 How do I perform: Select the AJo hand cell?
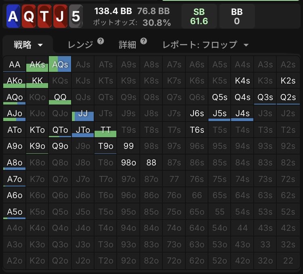(14, 113)
